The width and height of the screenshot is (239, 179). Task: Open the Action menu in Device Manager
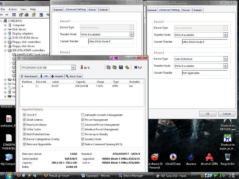click(x=13, y=9)
